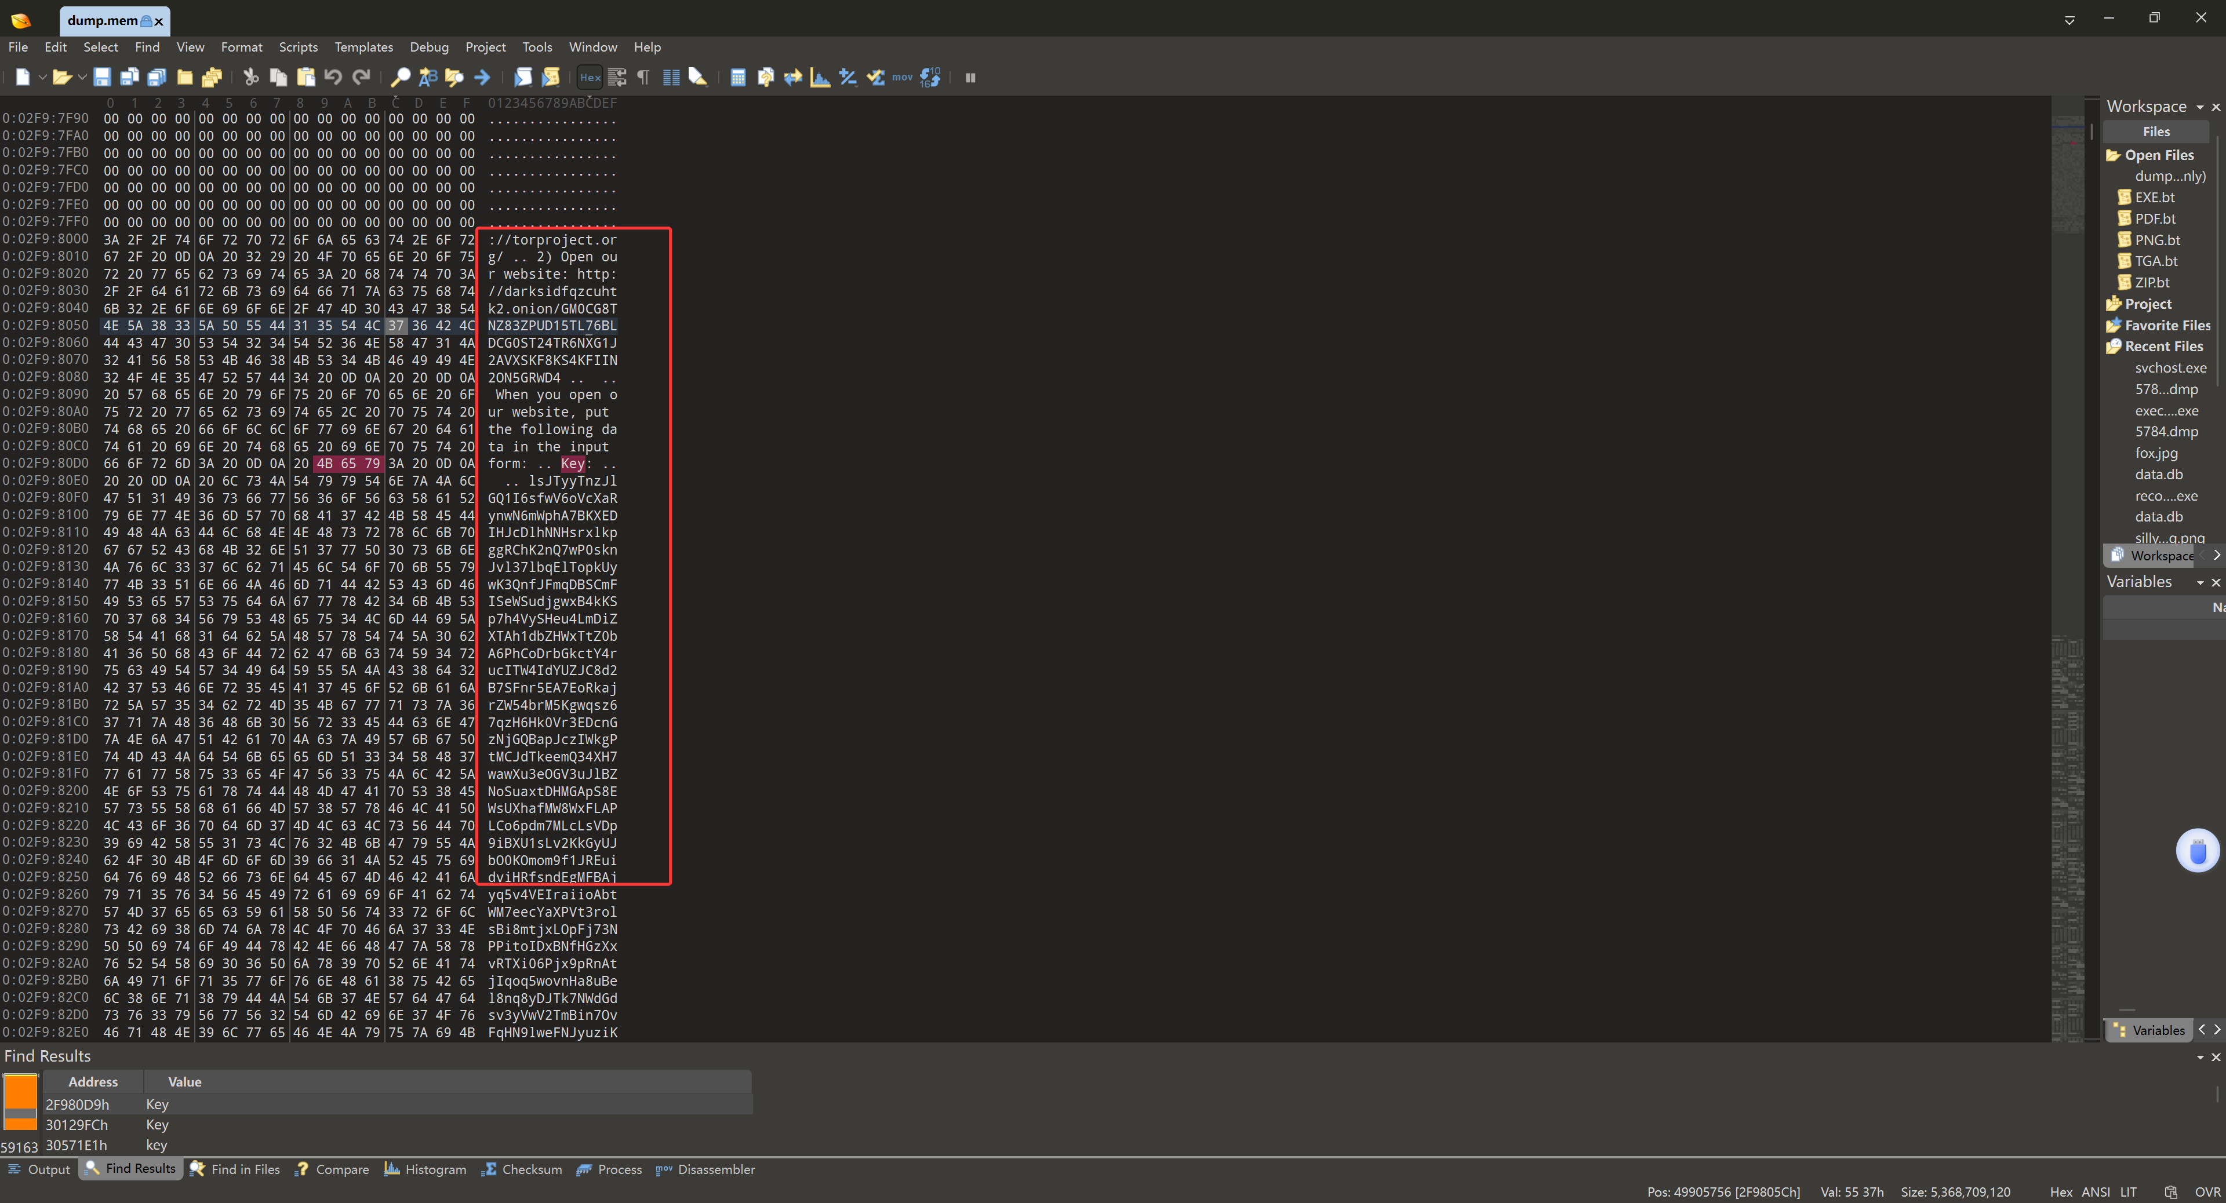2226x1203 pixels.
Task: Click the Find magnifier toolbar icon
Action: [x=400, y=78]
